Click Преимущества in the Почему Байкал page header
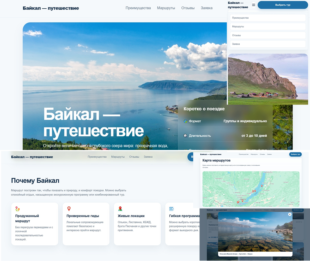Screen dimensions: 310x261 [97, 157]
